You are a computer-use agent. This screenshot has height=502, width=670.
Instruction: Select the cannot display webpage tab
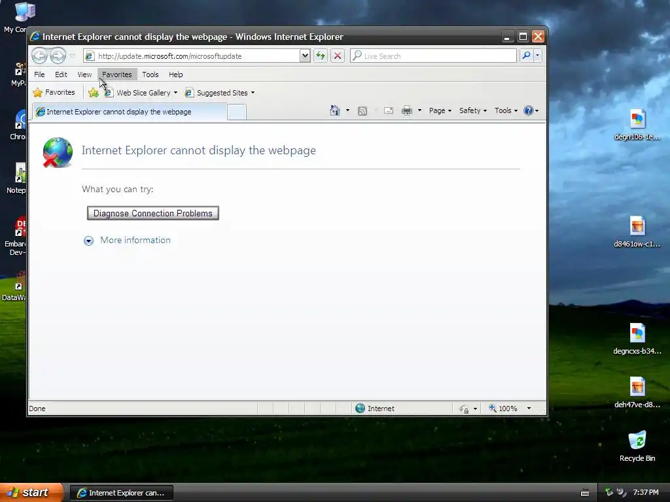[130, 112]
